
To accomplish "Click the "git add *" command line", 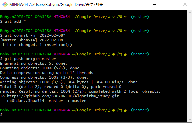I will pos(13,21).
